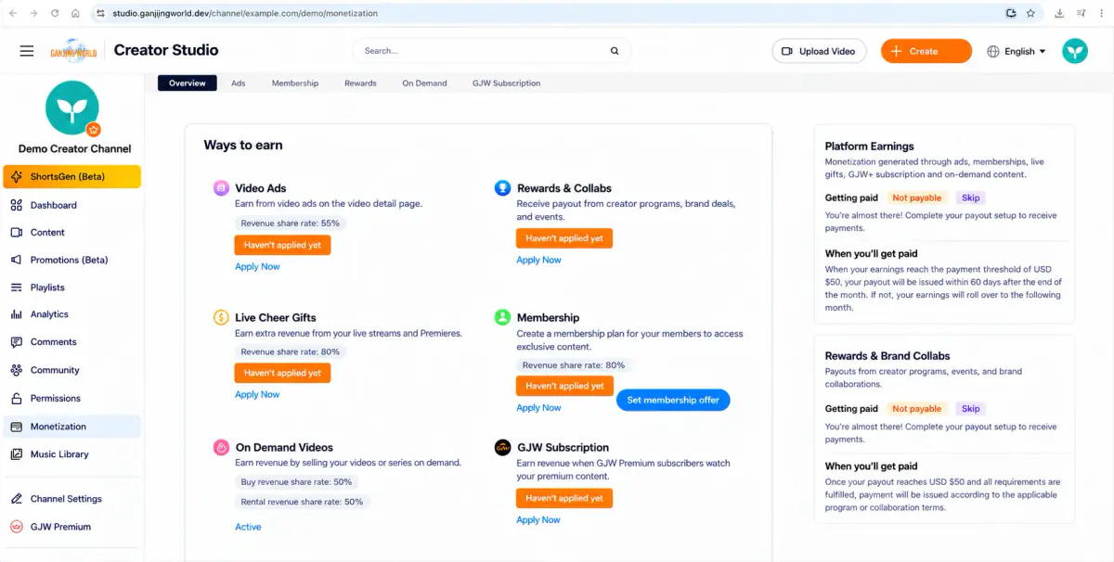Click Skip in Rewards & Brand Collabs card
The height and width of the screenshot is (562, 1114).
(x=970, y=408)
